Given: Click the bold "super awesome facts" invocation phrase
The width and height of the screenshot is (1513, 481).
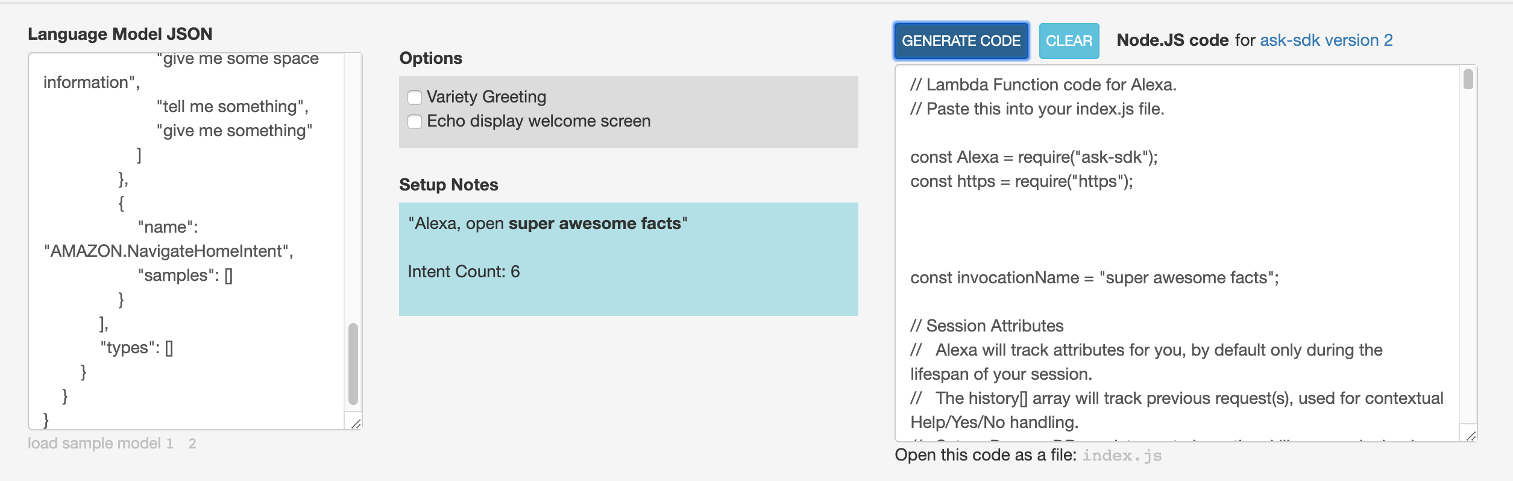Looking at the screenshot, I should pyautogui.click(x=594, y=224).
